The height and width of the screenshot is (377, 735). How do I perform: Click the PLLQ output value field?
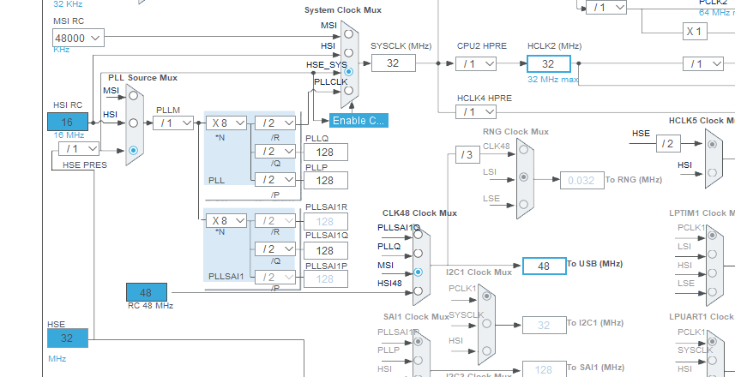coord(326,153)
